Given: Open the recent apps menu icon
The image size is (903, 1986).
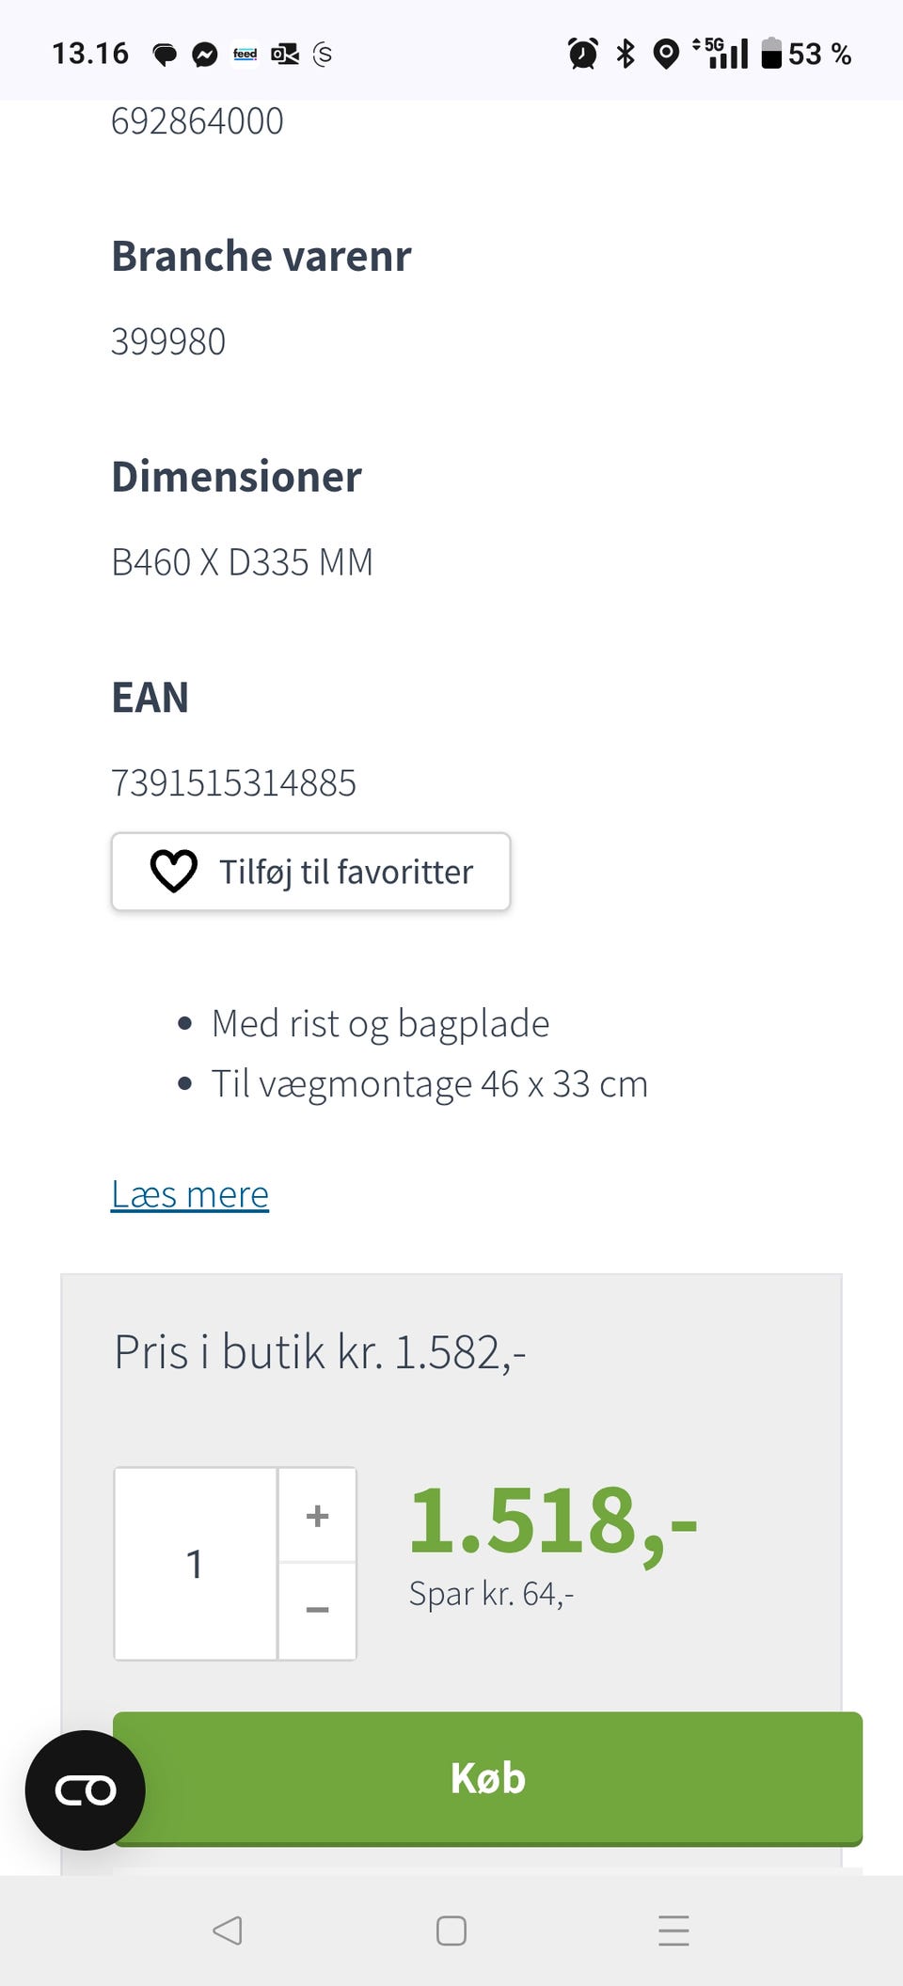Looking at the screenshot, I should click(x=673, y=1931).
